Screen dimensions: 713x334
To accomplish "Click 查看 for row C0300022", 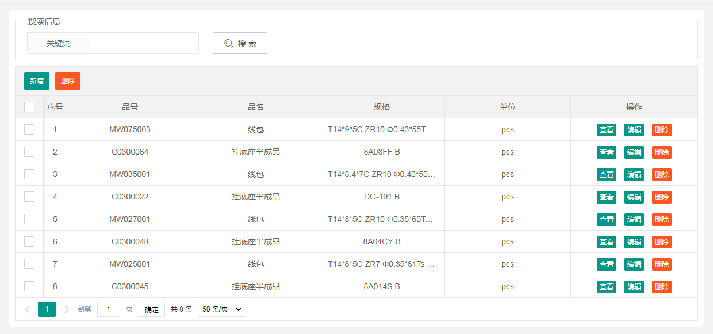I will [607, 197].
